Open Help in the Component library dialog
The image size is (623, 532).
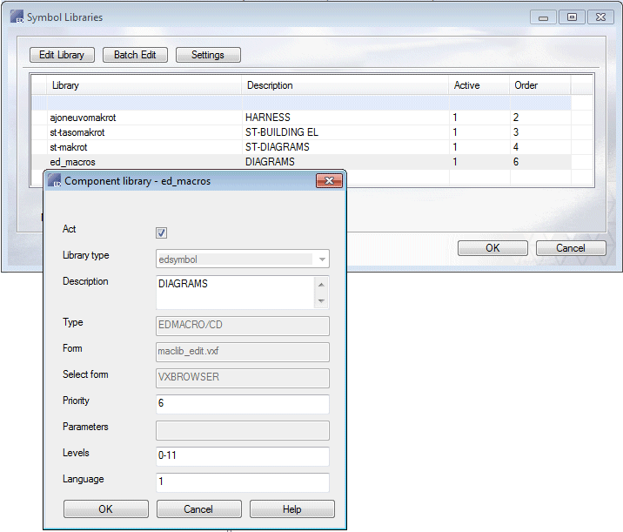coord(291,509)
